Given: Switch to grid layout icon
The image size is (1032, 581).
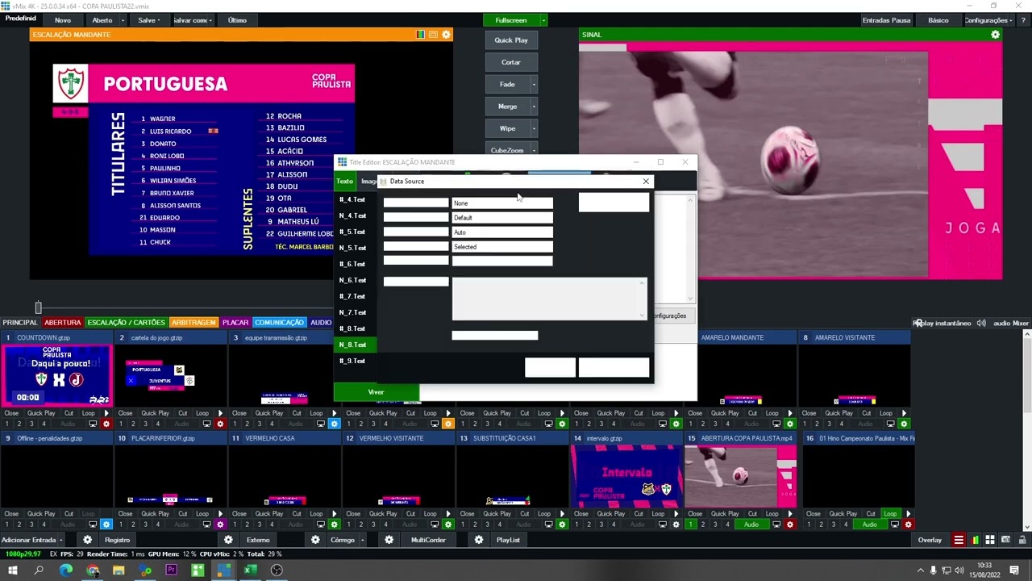Looking at the screenshot, I should pos(991,540).
